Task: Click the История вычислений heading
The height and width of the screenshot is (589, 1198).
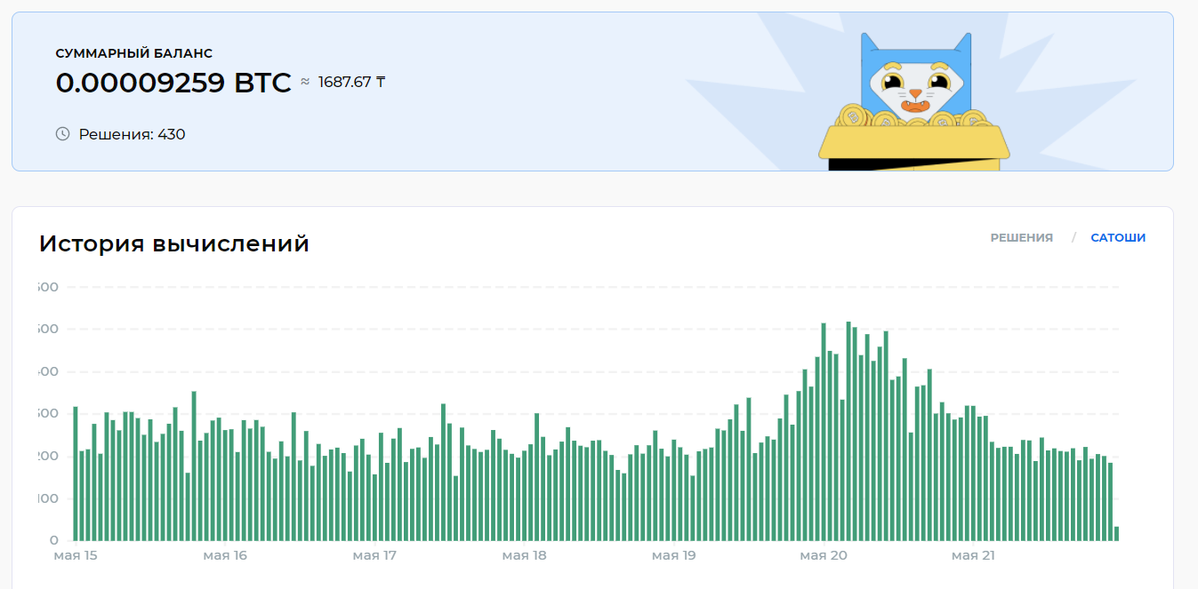Action: [174, 243]
